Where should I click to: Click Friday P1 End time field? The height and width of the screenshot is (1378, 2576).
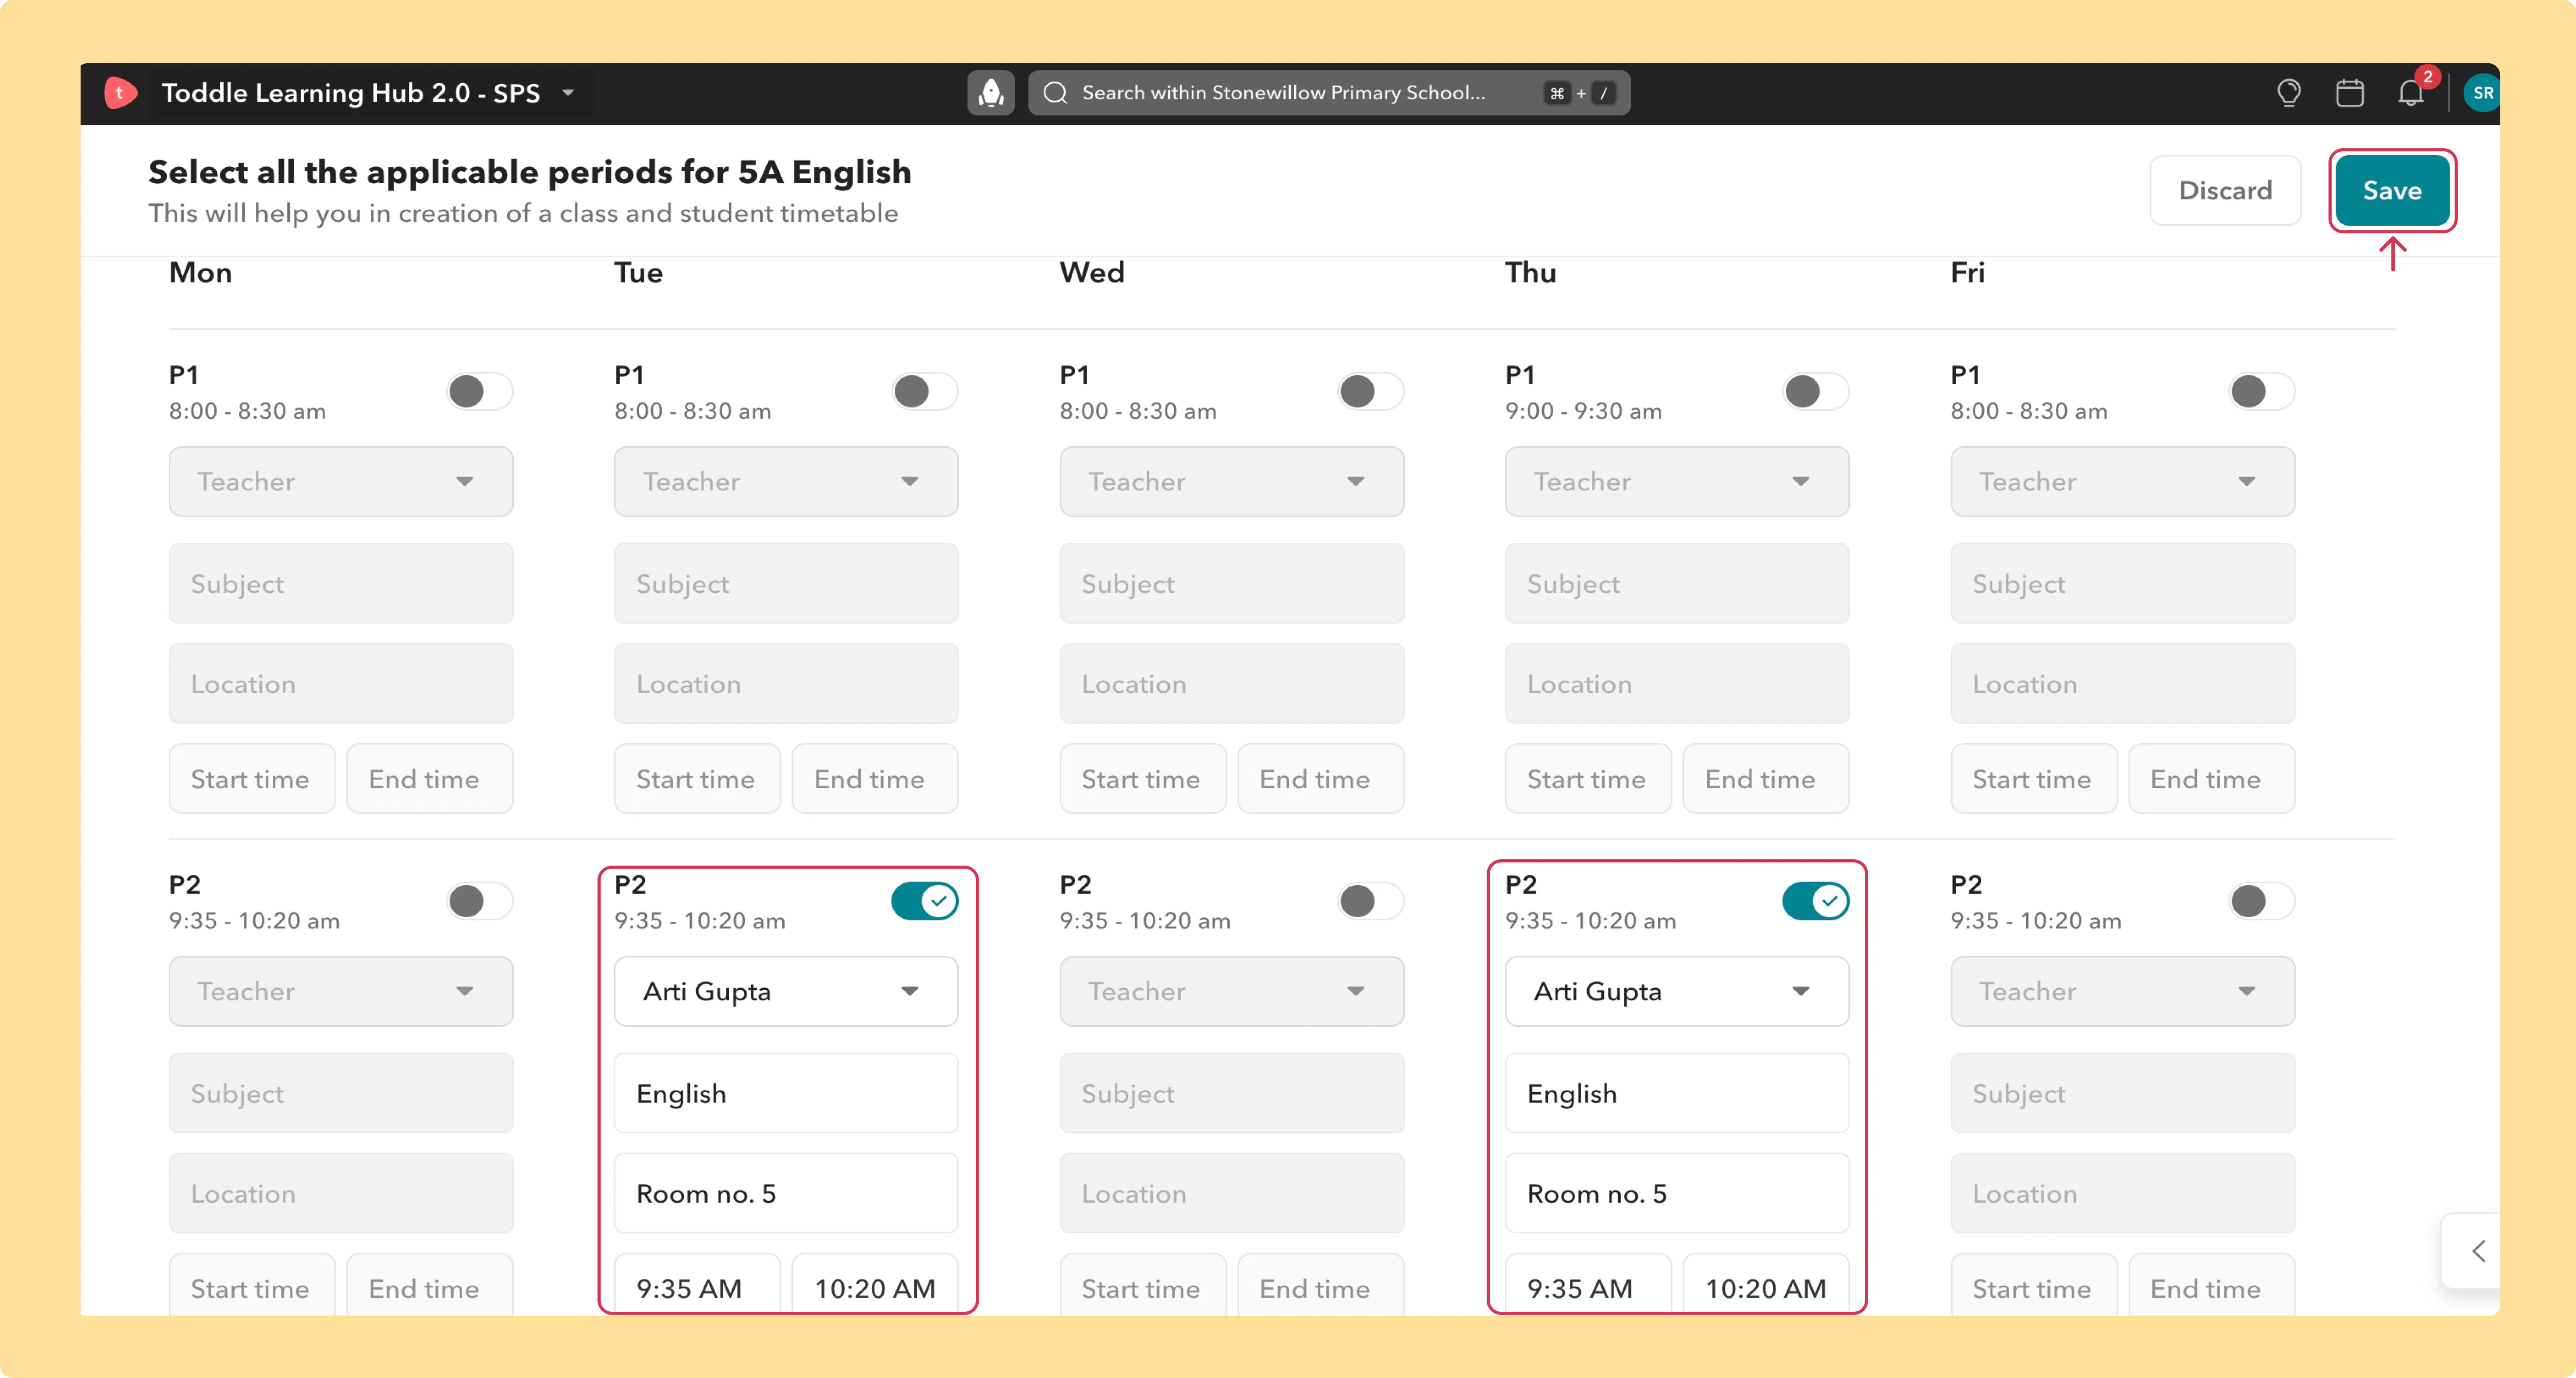2212,778
